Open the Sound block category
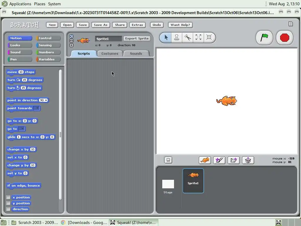Viewport: 301px width, 226px height. coord(20,52)
